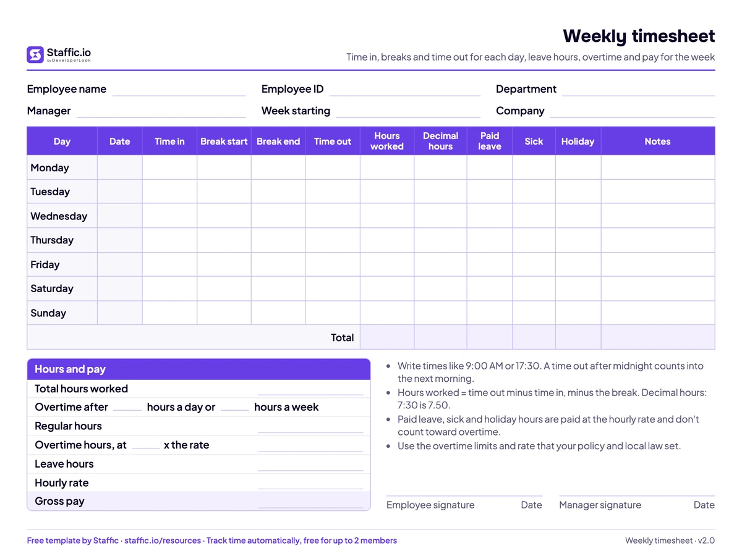This screenshot has height=556, width=742.
Task: Click the "Hourly rate" row label
Action: tap(62, 482)
